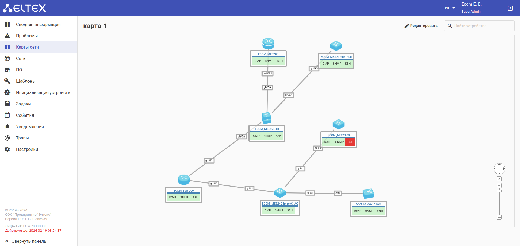Open the ECCM_MES2124M_hub device name
This screenshot has height=246, width=520.
(336, 57)
